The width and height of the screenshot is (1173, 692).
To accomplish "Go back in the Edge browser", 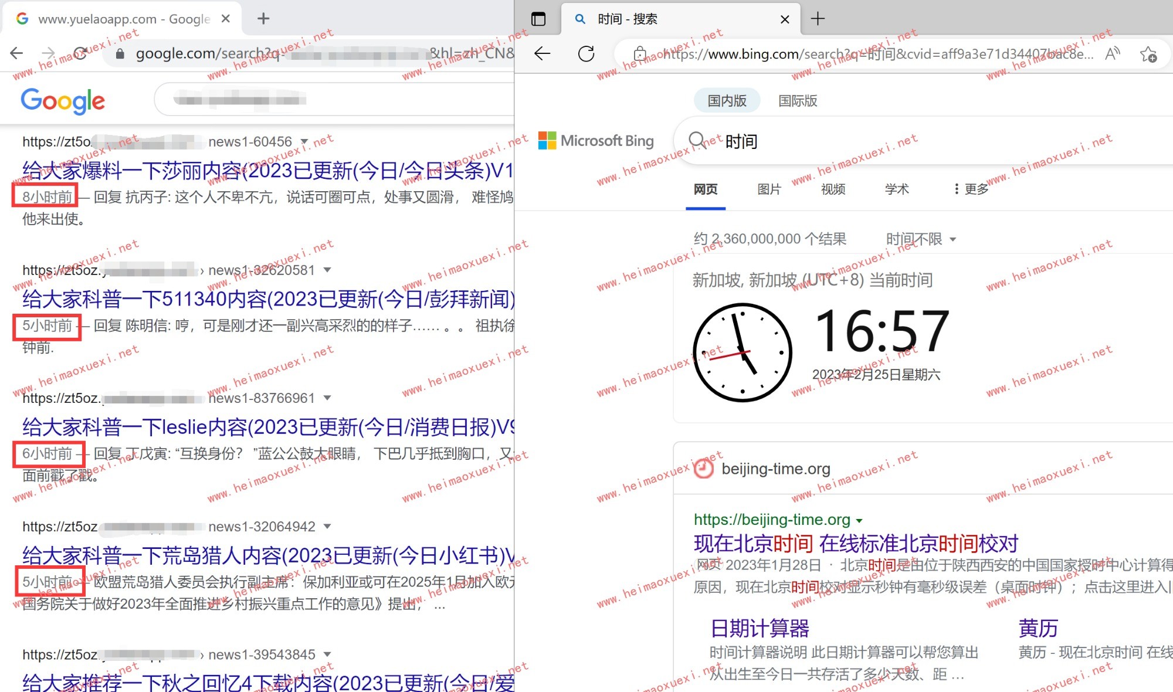I will coord(543,54).
